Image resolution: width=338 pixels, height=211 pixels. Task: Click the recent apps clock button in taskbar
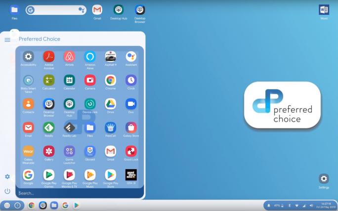[17, 206]
